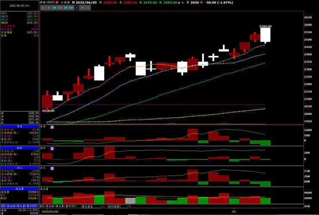Screen dimensions: 319x215
Task: Open the 短均量 dropdown arrow in bottom bar
Action: pos(129,206)
